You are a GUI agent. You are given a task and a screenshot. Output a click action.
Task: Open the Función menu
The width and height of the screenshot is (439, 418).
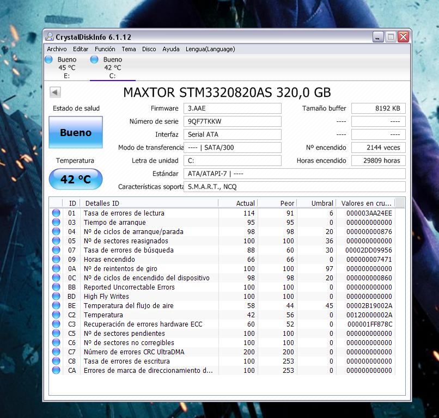click(105, 49)
